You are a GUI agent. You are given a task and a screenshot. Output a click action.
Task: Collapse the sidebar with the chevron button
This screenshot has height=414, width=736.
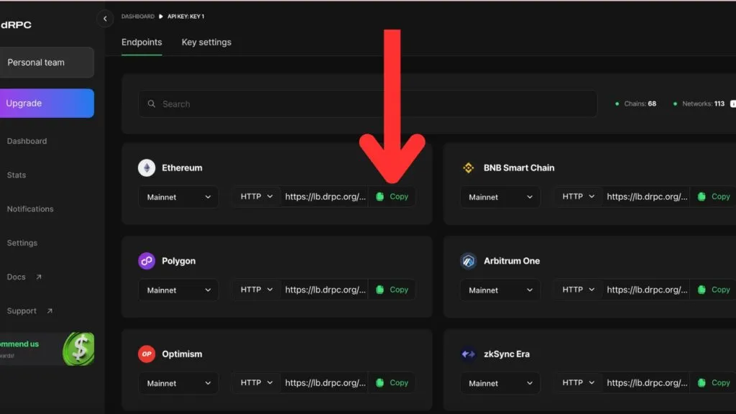tap(105, 19)
